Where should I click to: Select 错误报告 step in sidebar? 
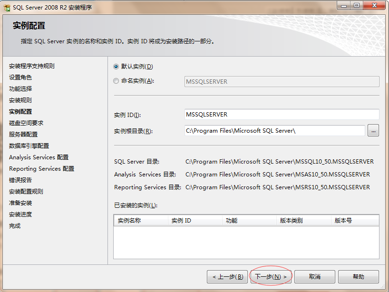20,180
